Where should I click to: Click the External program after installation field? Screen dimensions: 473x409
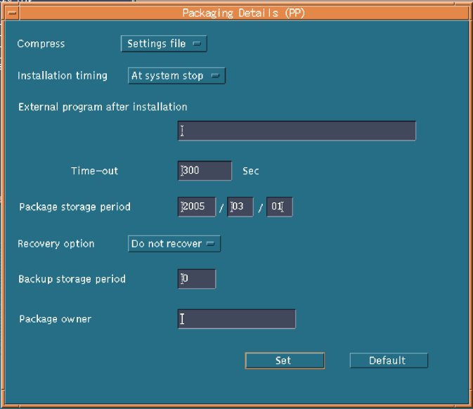(x=297, y=131)
